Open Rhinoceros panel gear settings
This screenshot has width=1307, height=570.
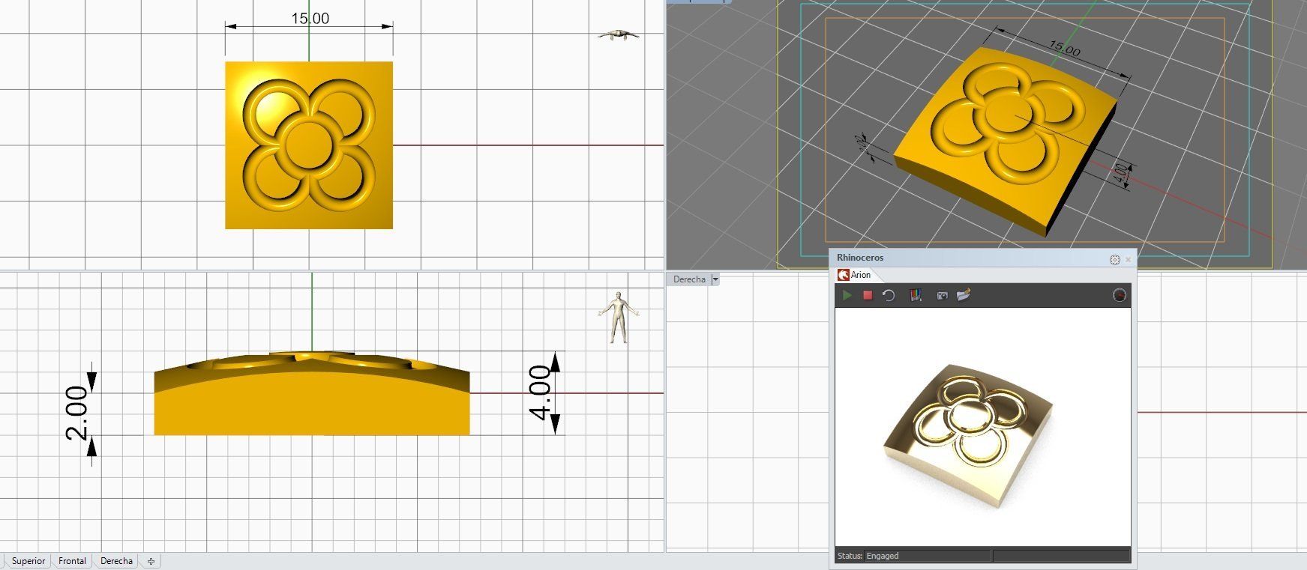point(1114,259)
